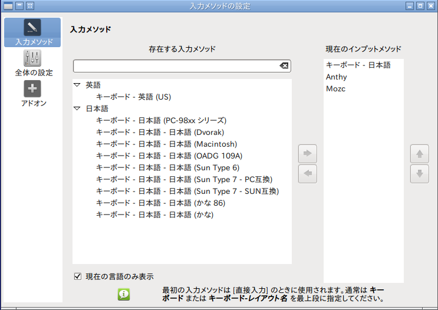The image size is (438, 310).
Task: Move the input method down
Action: point(420,174)
